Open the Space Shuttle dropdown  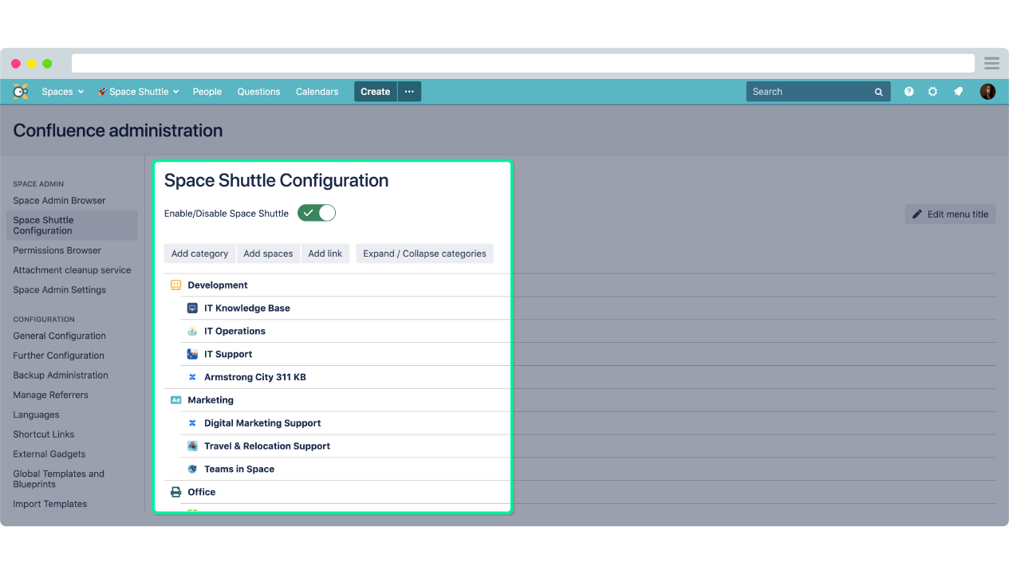pyautogui.click(x=138, y=91)
